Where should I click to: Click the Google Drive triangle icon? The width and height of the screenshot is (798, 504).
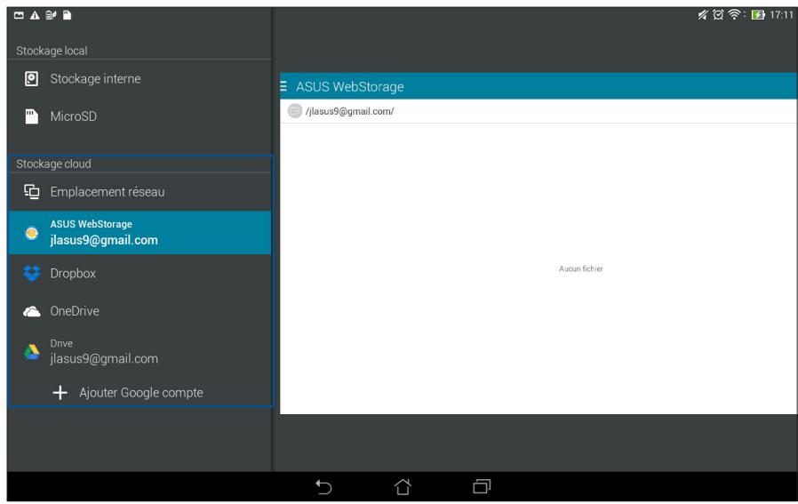(x=32, y=352)
